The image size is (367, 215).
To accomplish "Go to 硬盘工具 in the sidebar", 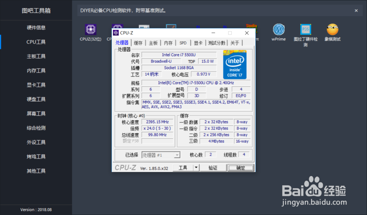I will click(36, 99).
